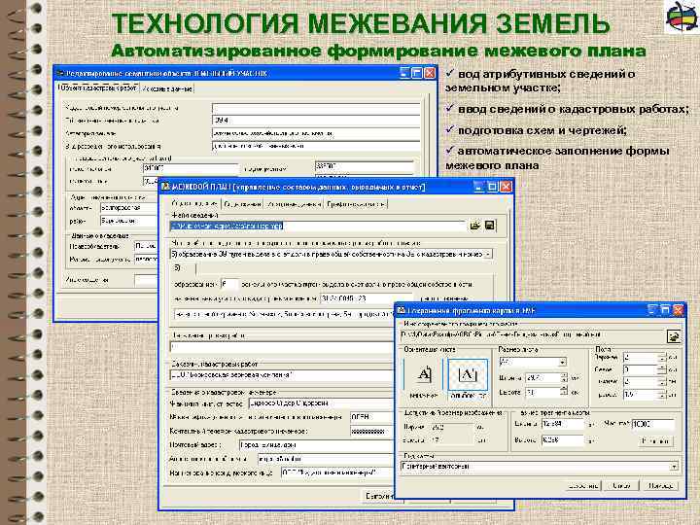Viewport: 700px width, 525px height.
Task: Click the engineer's Фамилия имя отчество field
Action: pos(322,403)
